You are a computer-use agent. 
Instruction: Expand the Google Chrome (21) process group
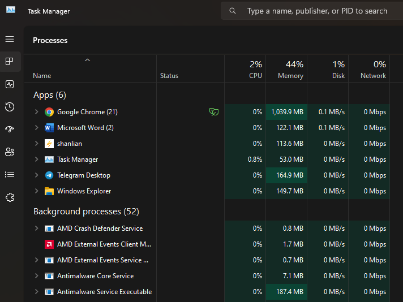pos(36,112)
